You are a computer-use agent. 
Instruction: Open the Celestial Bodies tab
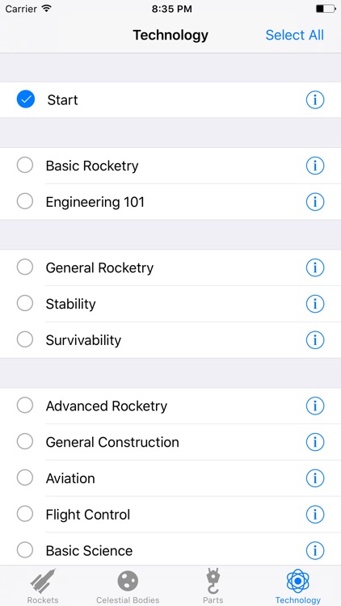(x=128, y=586)
